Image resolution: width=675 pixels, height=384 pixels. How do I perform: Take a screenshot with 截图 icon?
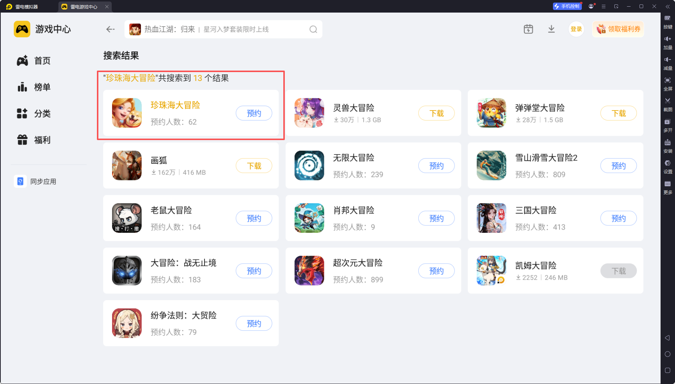click(x=668, y=105)
